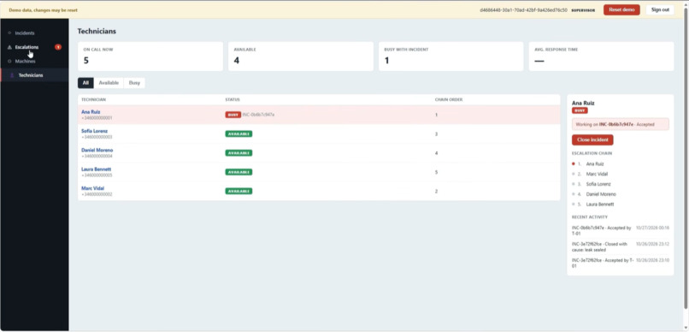Filter technicians by Busy

(134, 83)
